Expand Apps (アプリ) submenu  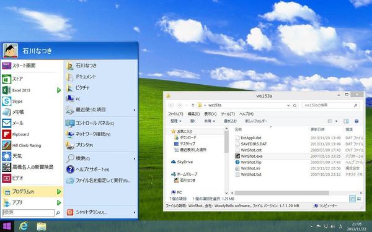point(59,203)
